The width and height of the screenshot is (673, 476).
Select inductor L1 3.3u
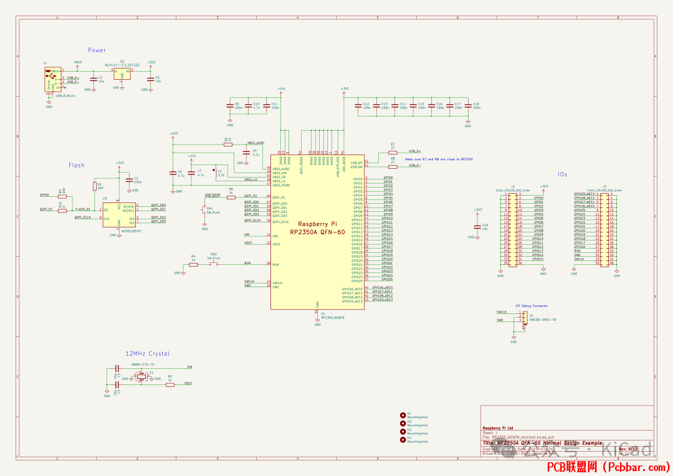tap(216, 173)
